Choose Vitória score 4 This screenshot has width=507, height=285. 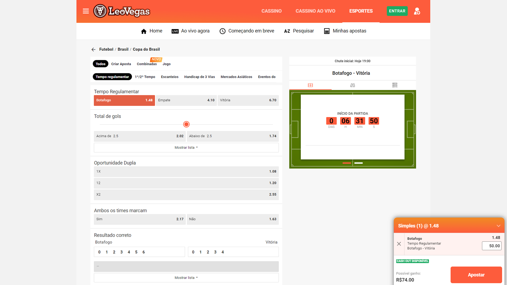tap(223, 252)
